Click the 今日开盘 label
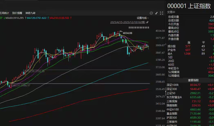Image resolution: width=214 pixels, height=126 pixels. pyautogui.click(x=174, y=24)
